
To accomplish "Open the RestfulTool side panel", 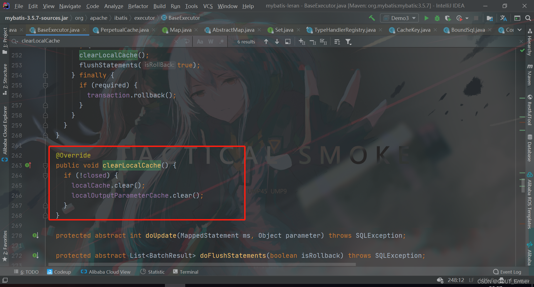I will click(x=530, y=110).
